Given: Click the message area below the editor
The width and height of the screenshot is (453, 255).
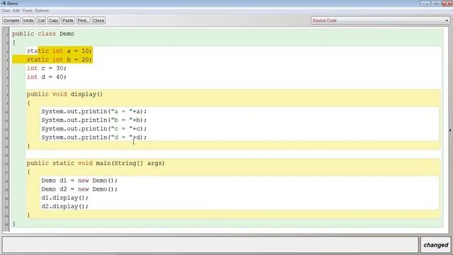Looking at the screenshot, I should coord(210,245).
